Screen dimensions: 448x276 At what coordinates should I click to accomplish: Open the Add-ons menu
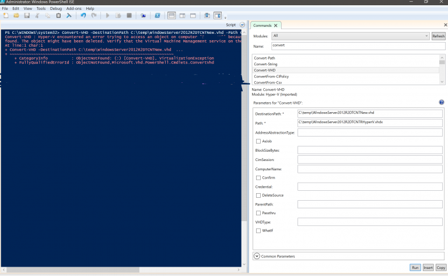pos(74,9)
